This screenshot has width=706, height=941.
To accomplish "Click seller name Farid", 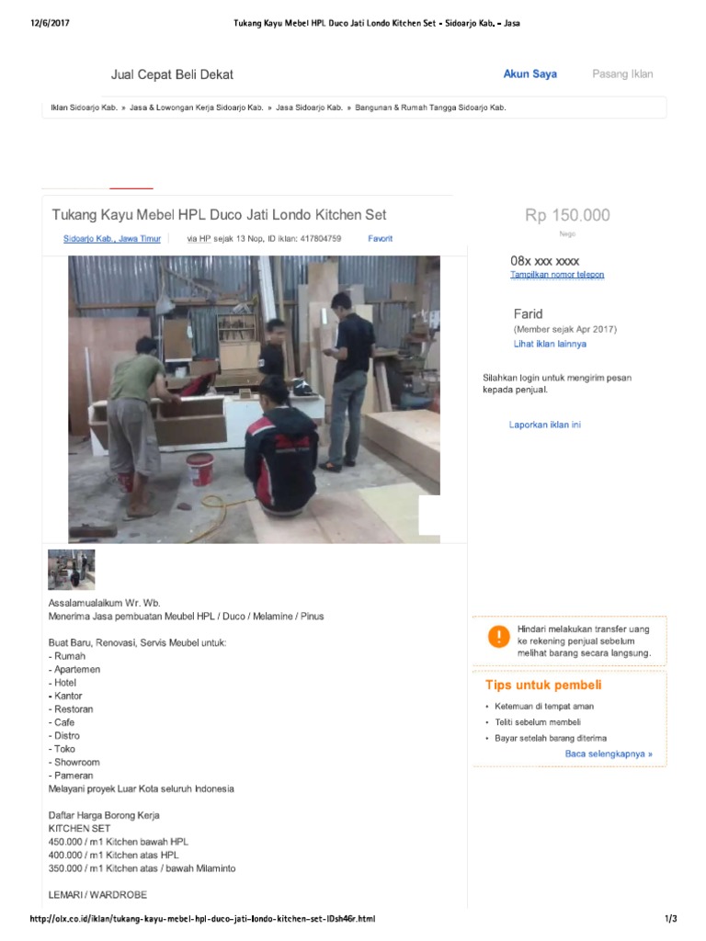I will (528, 314).
